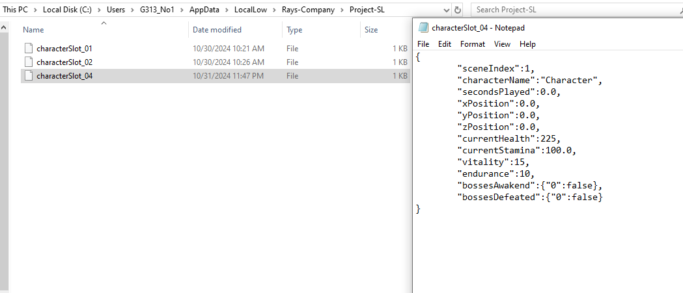Click the "vitality":15 line
This screenshot has width=683, height=293.
click(493, 162)
